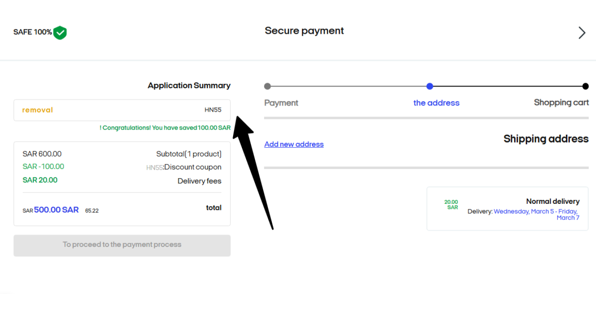596x313 pixels.
Task: Click the 500.00 SAR total amount
Action: tap(56, 210)
